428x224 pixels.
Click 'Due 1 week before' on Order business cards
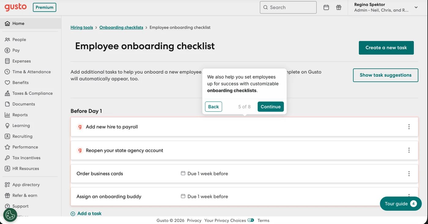208,174
